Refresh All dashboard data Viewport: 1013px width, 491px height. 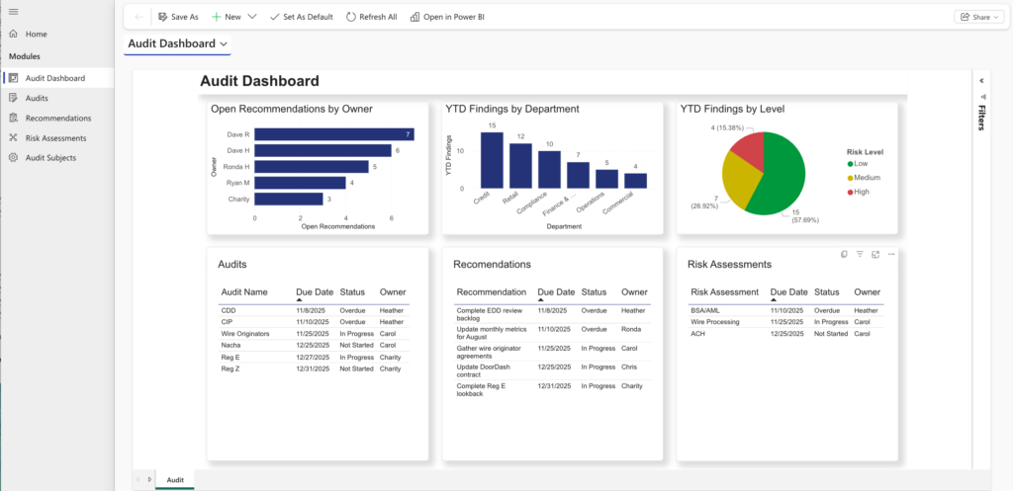point(372,17)
